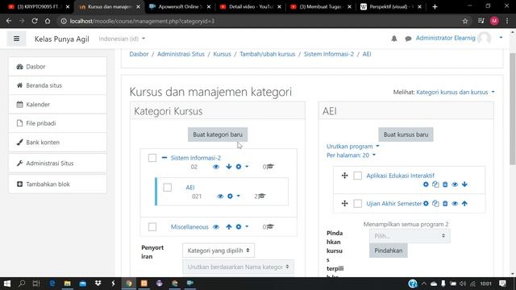The image size is (516, 290).
Task: Switch to the Detail video YouTube tab
Action: click(x=251, y=6)
